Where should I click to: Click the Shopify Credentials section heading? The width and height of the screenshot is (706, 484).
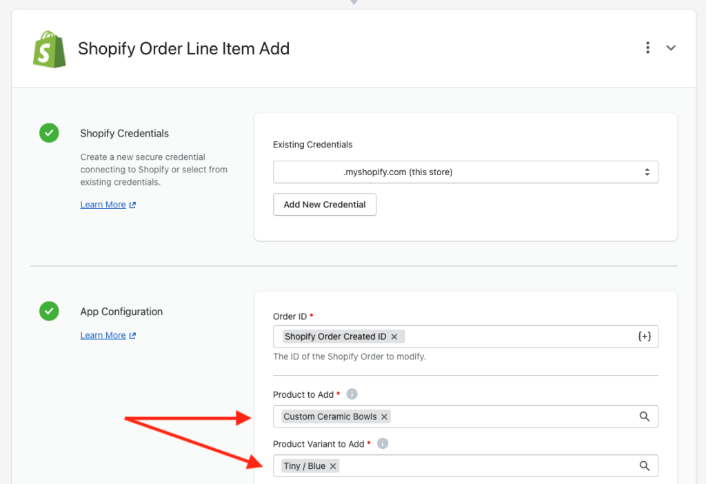pos(124,133)
